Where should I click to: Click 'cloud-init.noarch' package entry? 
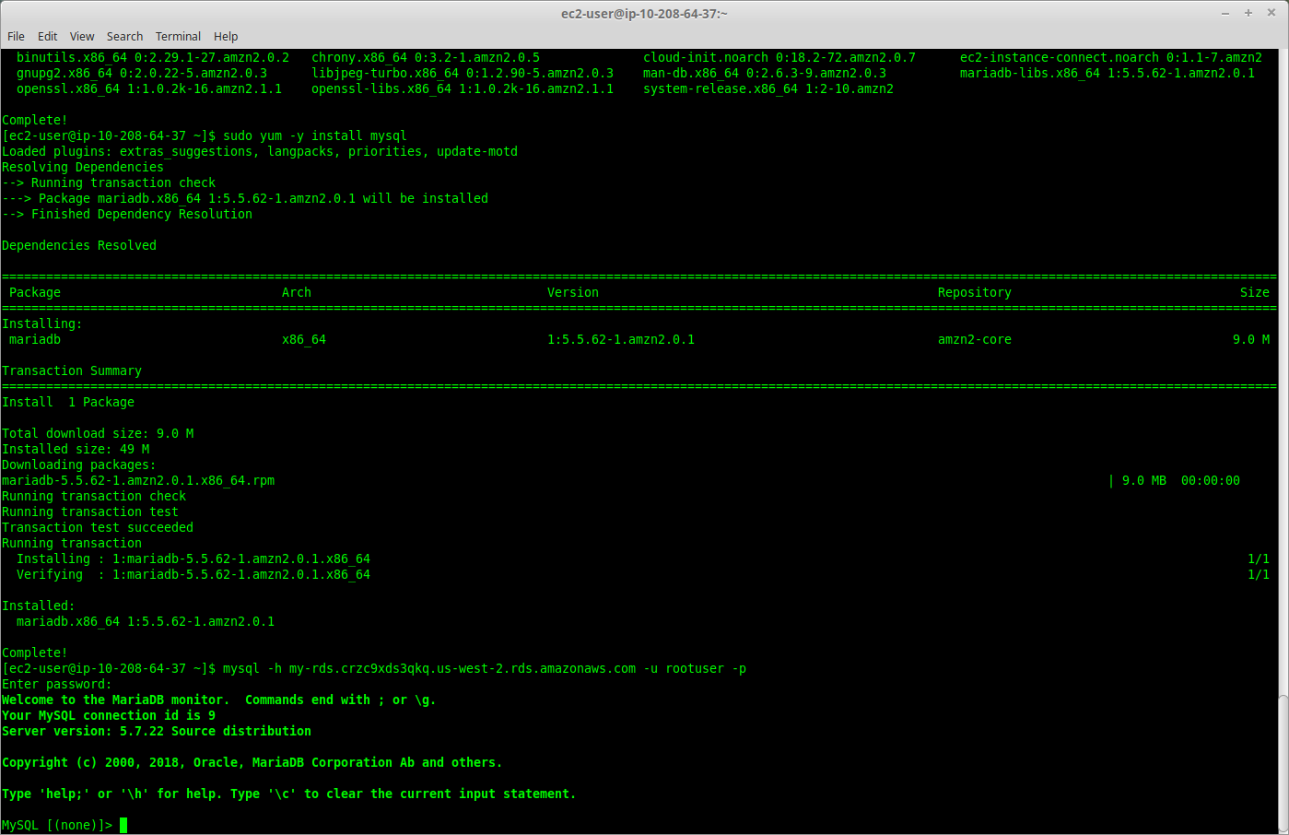[x=779, y=57]
